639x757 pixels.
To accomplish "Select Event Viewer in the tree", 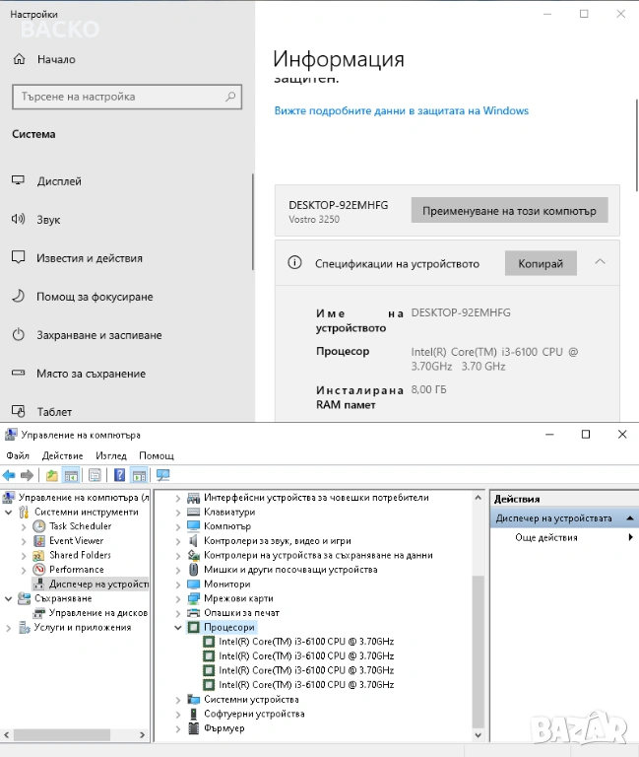I will [76, 541].
